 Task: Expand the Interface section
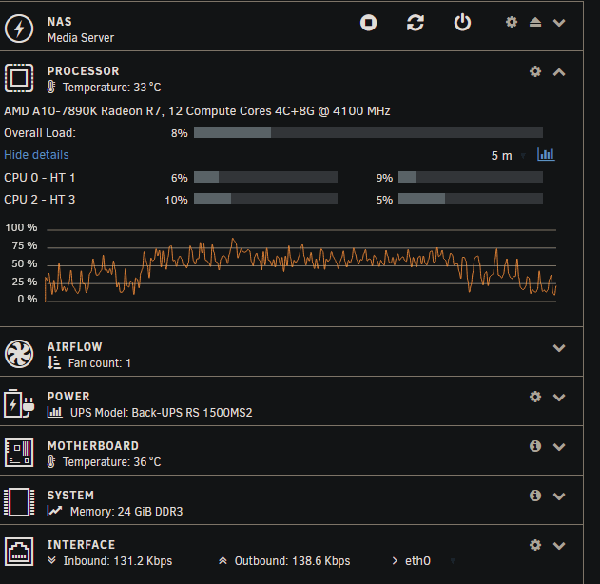click(x=559, y=545)
